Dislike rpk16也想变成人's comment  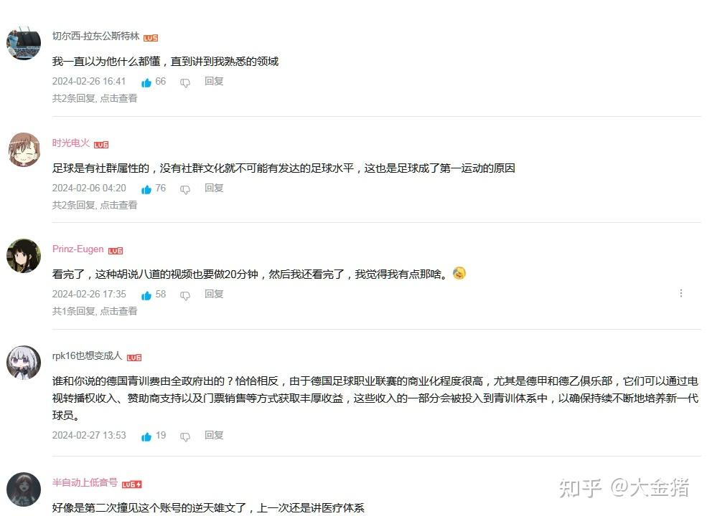[185, 436]
